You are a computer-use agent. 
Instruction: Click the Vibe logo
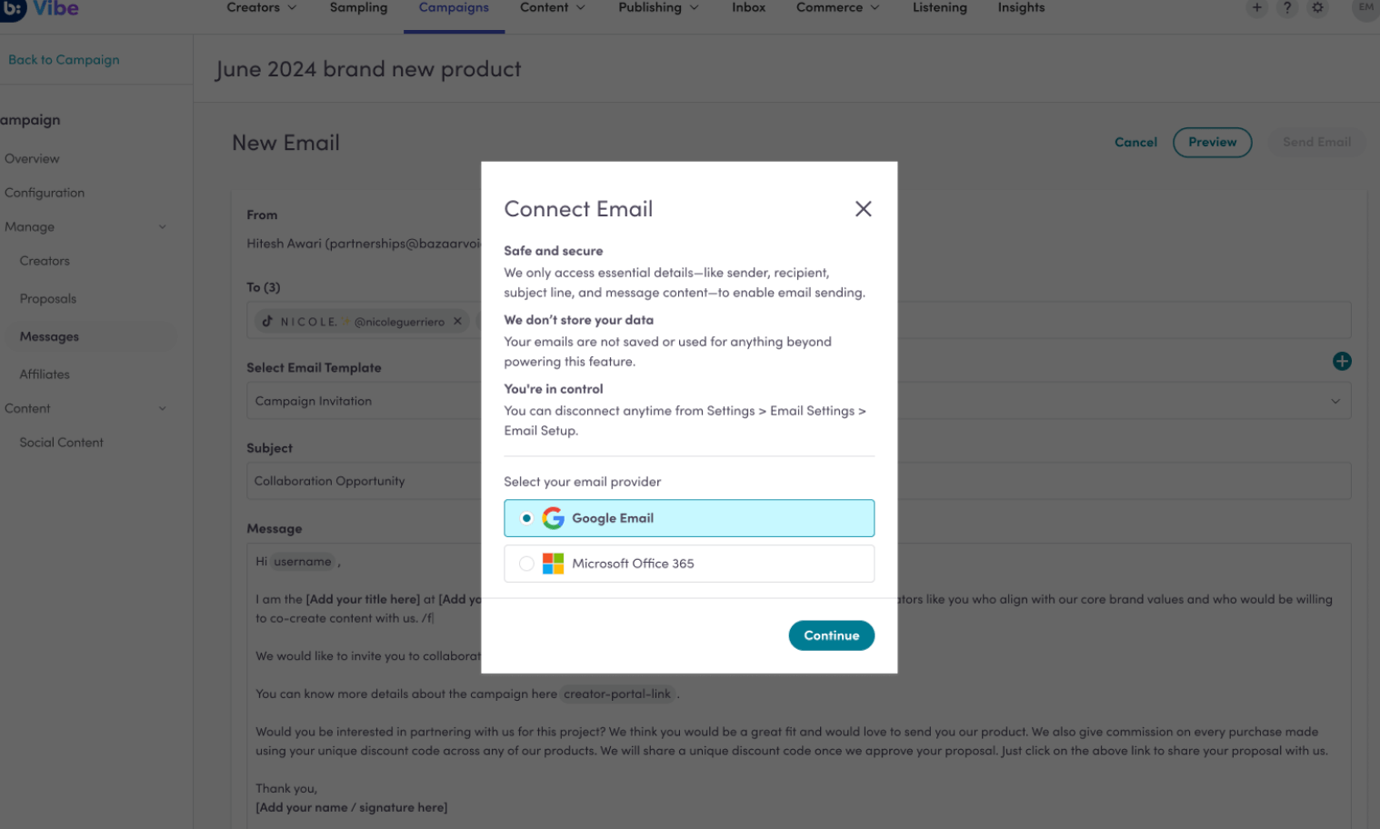[x=40, y=9]
